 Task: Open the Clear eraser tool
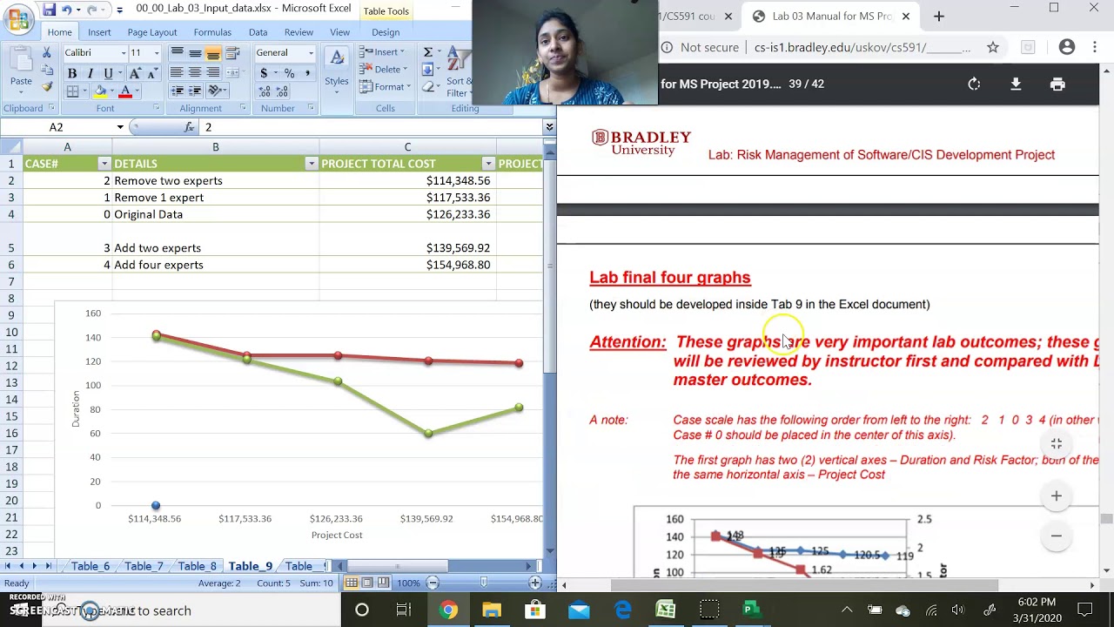click(428, 87)
